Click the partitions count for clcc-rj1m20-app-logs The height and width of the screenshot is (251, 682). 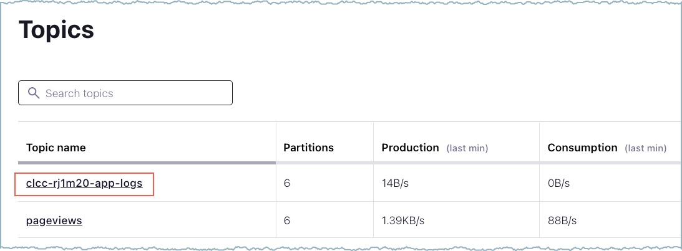click(286, 184)
